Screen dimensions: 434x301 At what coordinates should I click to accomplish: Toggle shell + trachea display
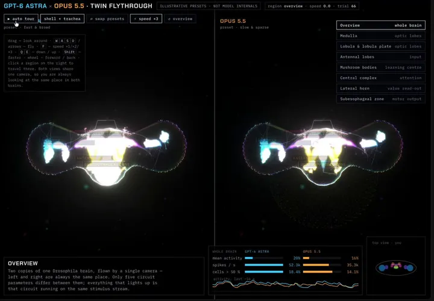tap(62, 19)
